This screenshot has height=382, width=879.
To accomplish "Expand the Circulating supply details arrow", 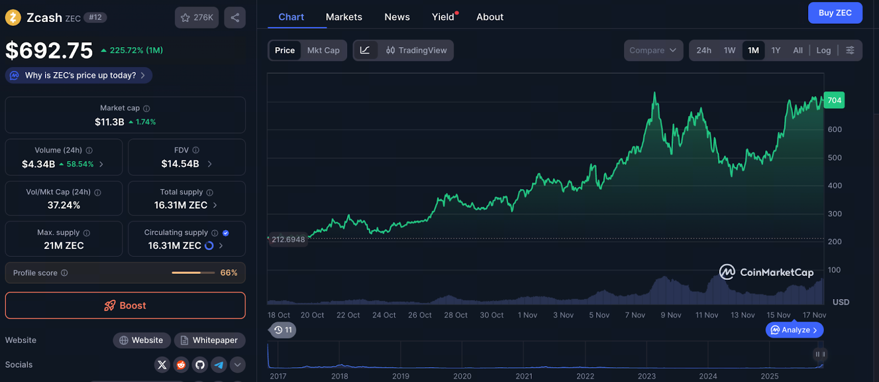I will click(221, 246).
